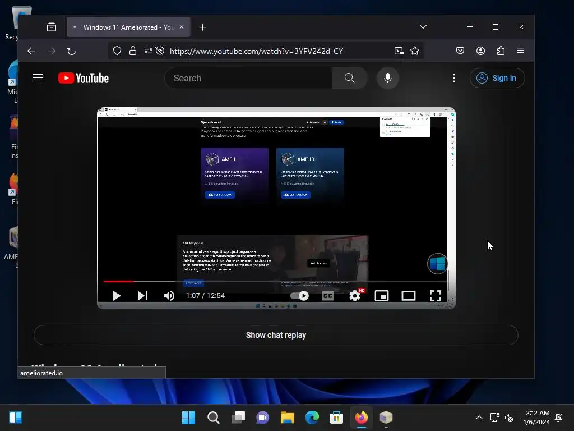
Task: Open Microsoft Store from the taskbar
Action: click(x=336, y=418)
